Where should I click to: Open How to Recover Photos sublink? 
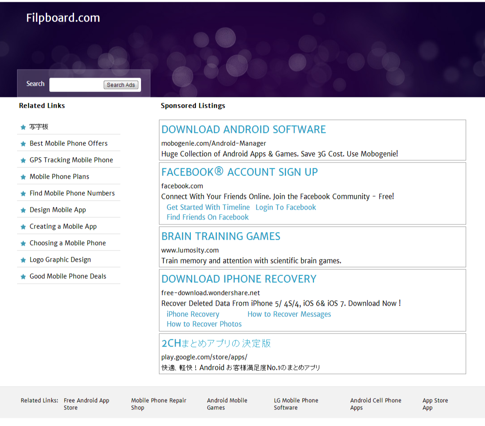[204, 324]
